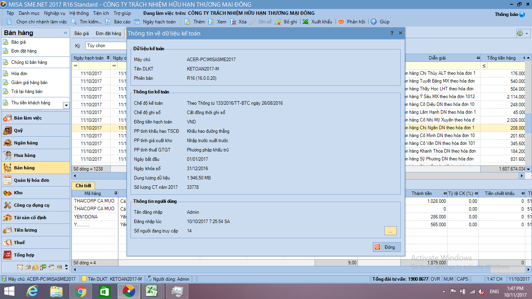Open Tài sản cố định module
Screen dimensions: 532x299
[36, 218]
